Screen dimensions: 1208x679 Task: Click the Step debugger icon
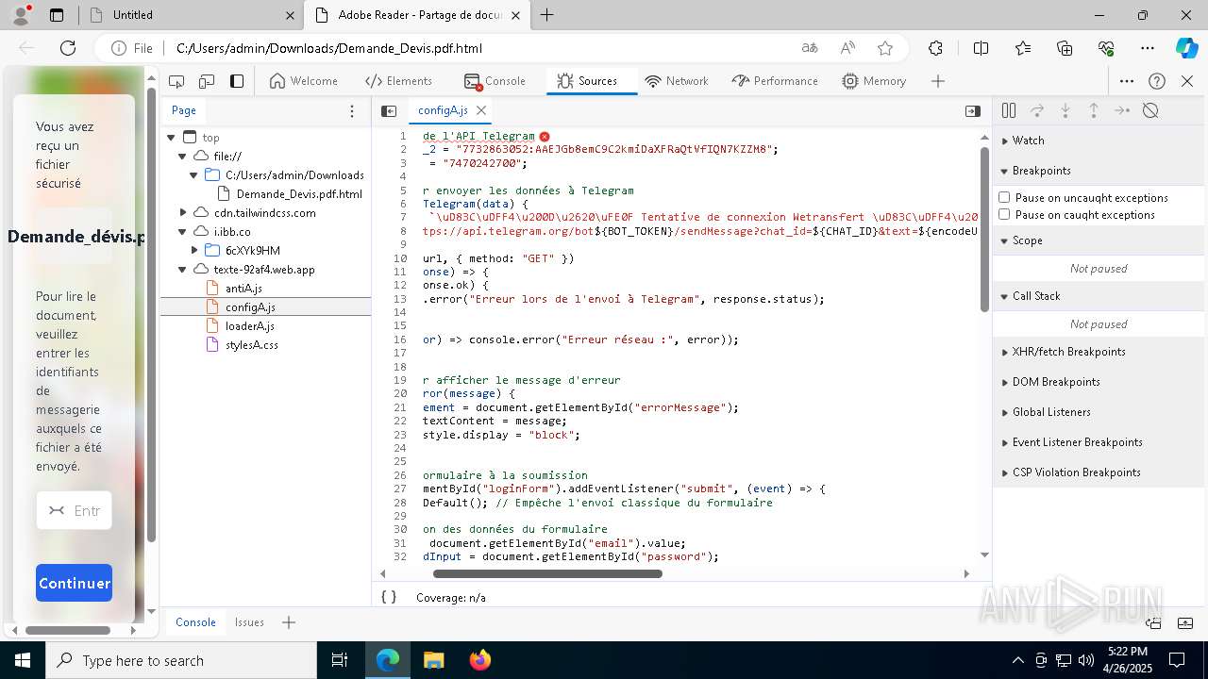pos(1122,111)
